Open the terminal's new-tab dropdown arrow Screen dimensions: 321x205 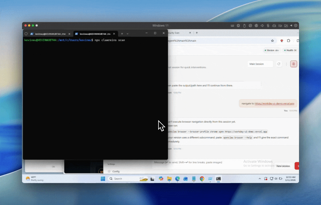127,33
